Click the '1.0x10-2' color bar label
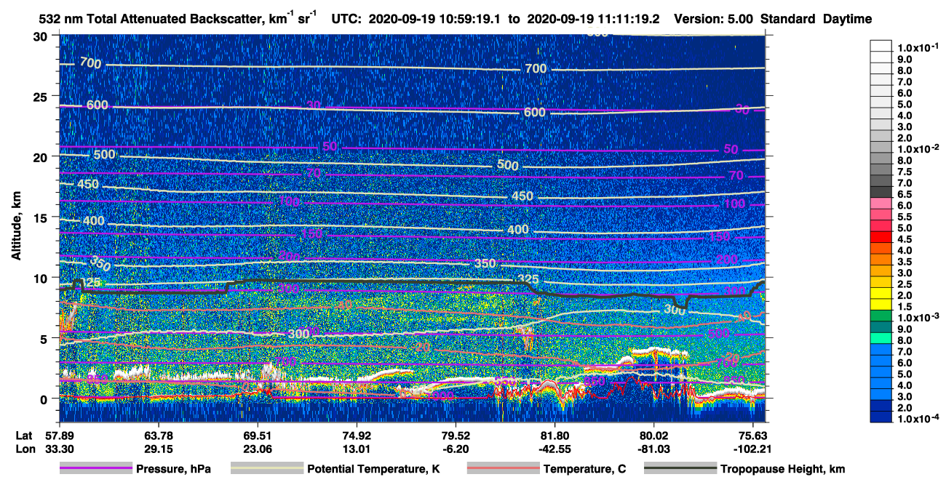Screen dimensions: 946x485 click(x=919, y=148)
